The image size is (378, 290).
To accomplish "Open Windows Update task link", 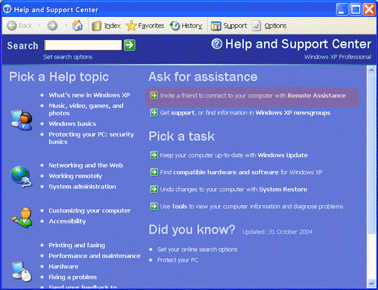I will (x=234, y=155).
